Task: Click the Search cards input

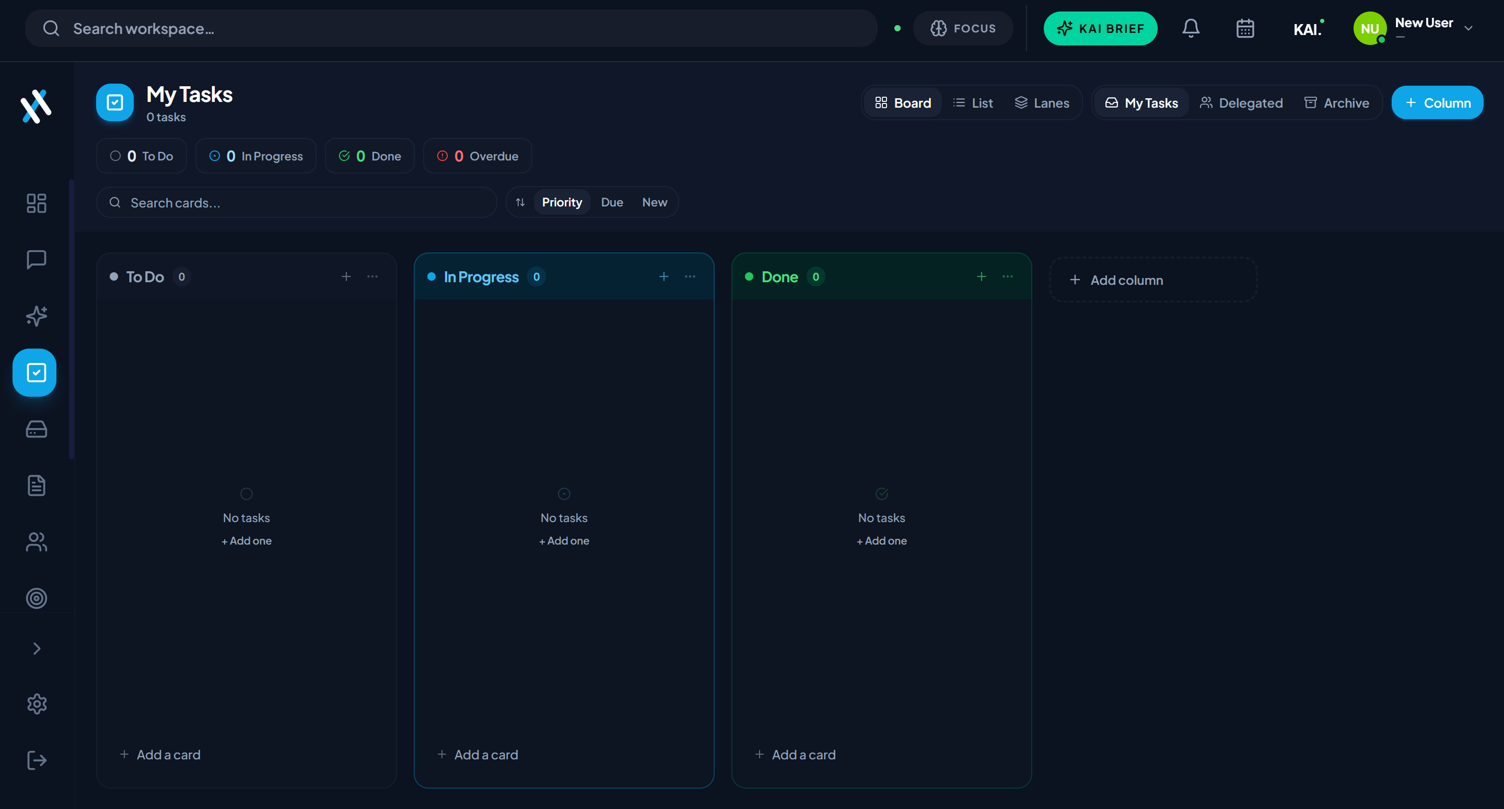Action: pyautogui.click(x=297, y=202)
